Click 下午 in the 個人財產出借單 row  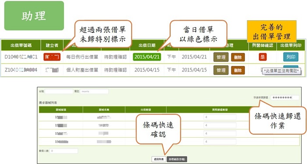pyautogui.click(x=171, y=70)
